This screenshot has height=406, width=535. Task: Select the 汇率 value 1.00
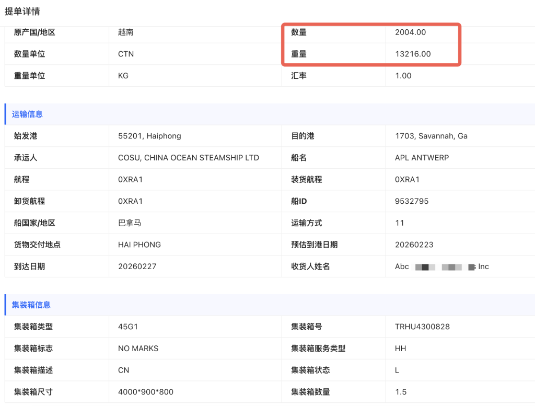[x=403, y=76]
